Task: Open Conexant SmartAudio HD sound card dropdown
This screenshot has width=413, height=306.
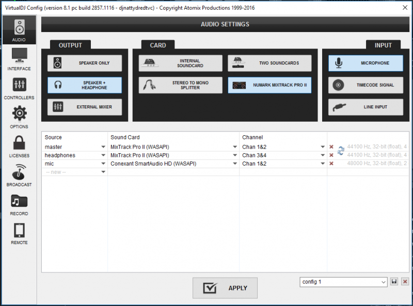Action: [235, 164]
